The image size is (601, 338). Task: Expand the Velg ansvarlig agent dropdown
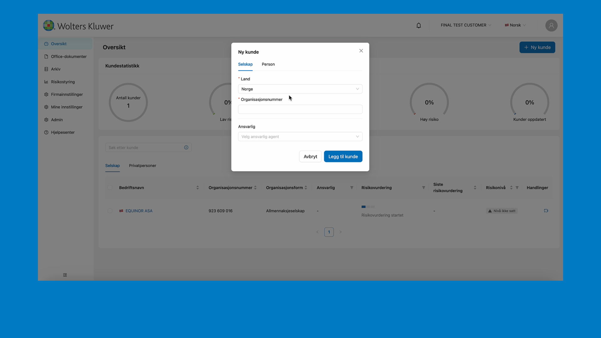click(300, 136)
